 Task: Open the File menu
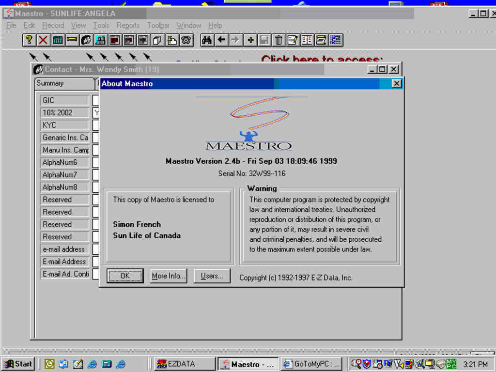pos(11,25)
